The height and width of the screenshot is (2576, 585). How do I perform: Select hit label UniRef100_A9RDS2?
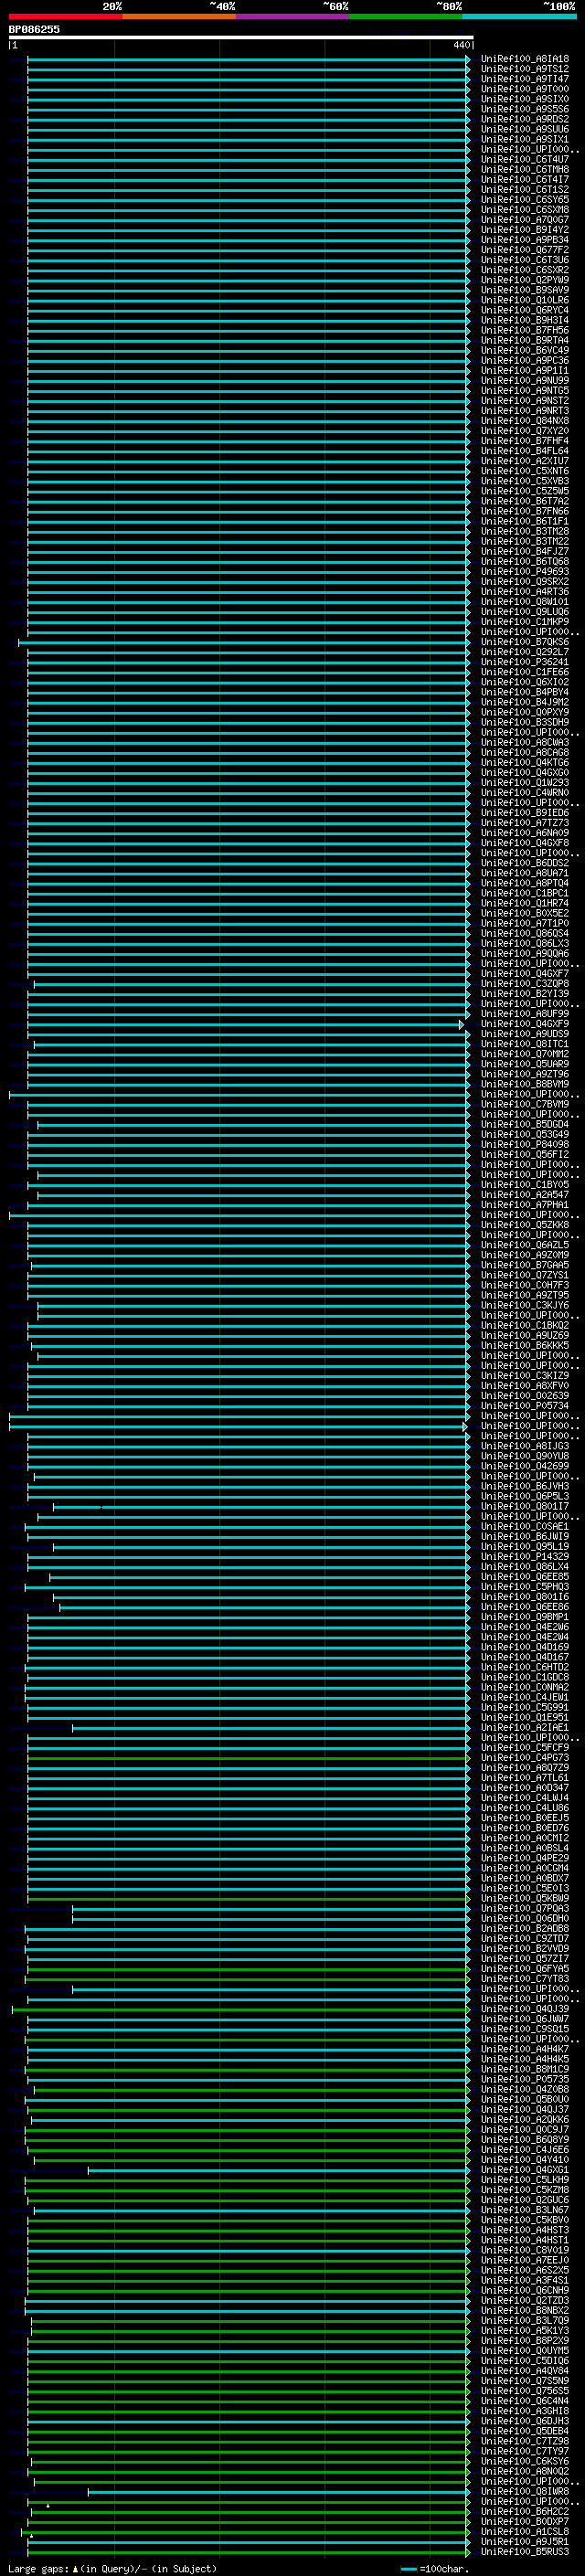[524, 119]
